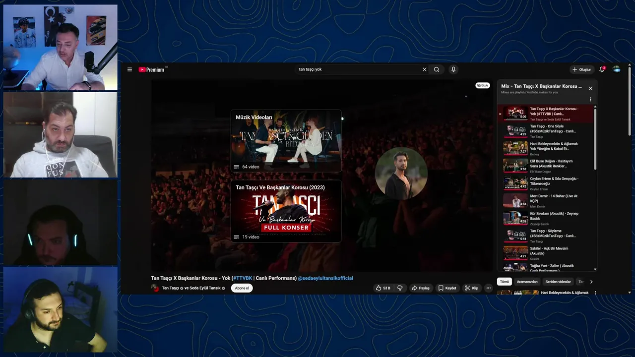Open Tan Taşçı channel name link
Viewport: 635px width, 357px height.
coord(170,288)
